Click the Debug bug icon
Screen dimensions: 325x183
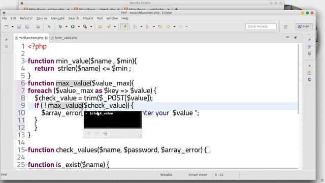60,26
